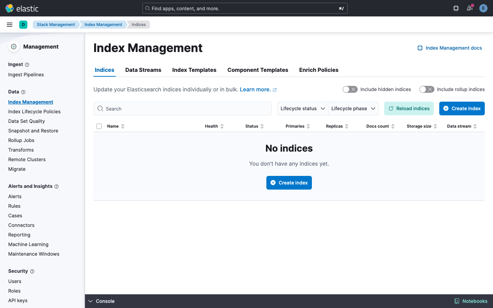Image resolution: width=493 pixels, height=308 pixels.
Task: Sort table by Health column
Action: tap(214, 126)
